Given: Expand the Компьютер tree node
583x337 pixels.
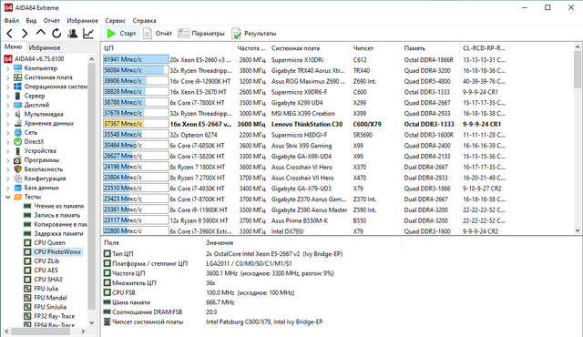Looking at the screenshot, I should [8, 68].
